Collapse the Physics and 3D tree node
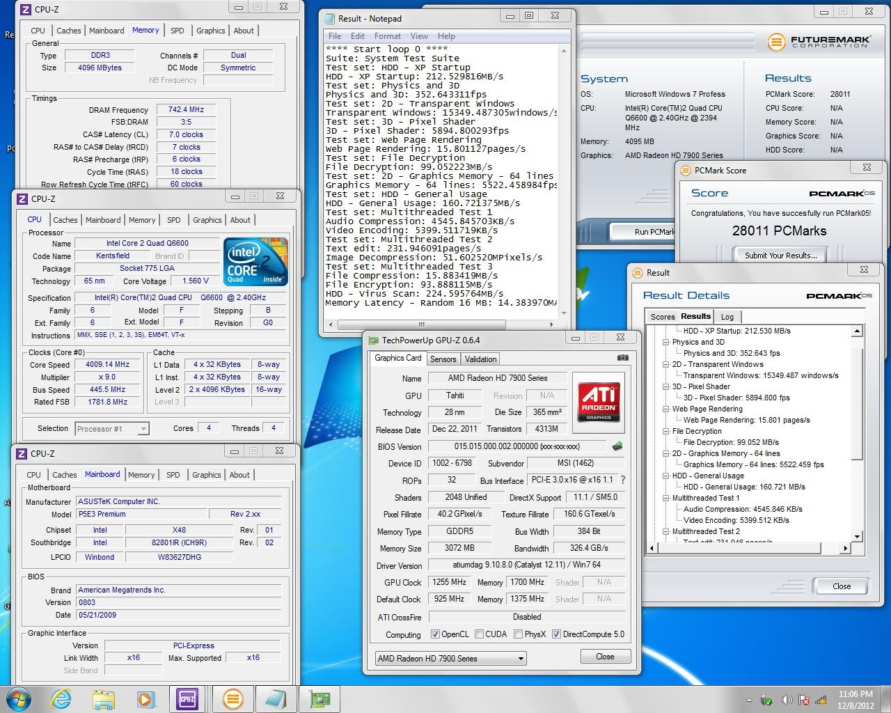Image resolution: width=891 pixels, height=713 pixels. (666, 342)
